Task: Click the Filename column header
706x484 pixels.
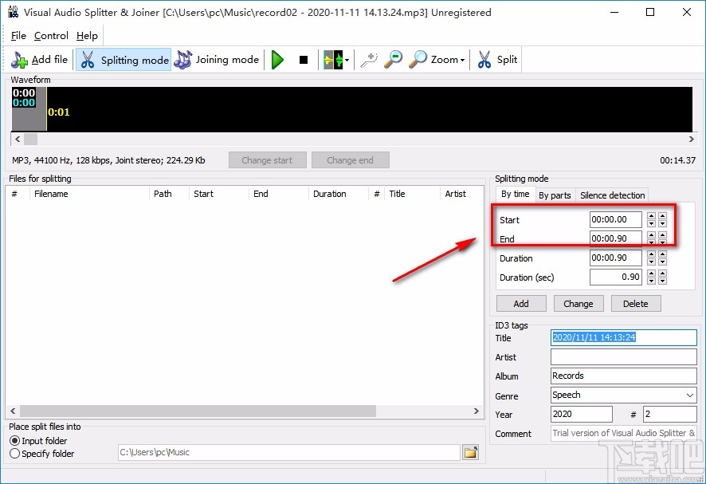Action: pyautogui.click(x=89, y=194)
